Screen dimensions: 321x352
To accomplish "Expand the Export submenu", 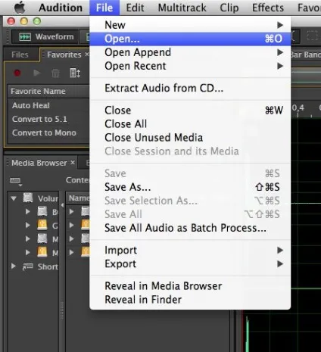I will (x=190, y=264).
